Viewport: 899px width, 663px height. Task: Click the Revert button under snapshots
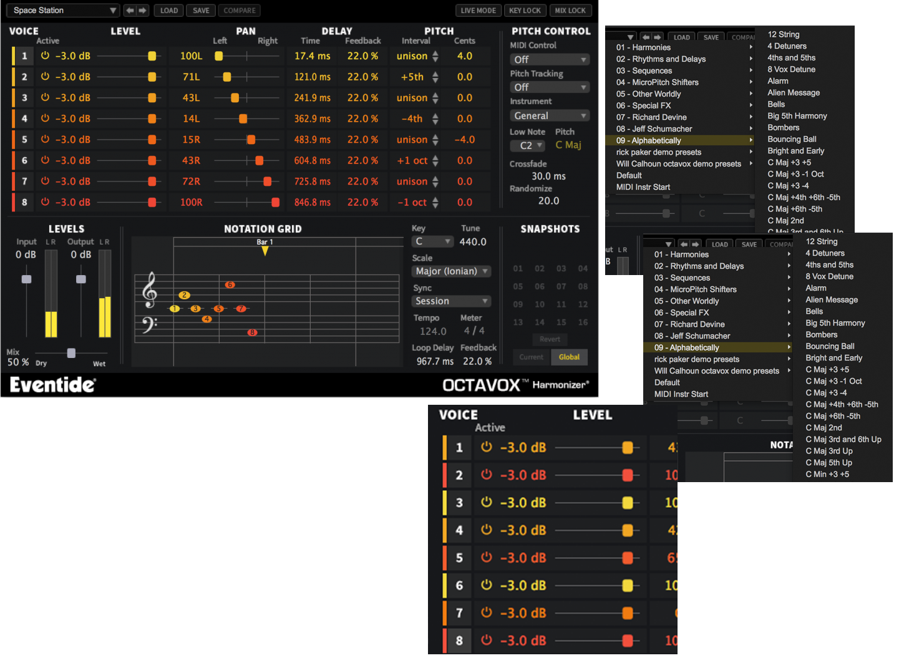pos(550,339)
